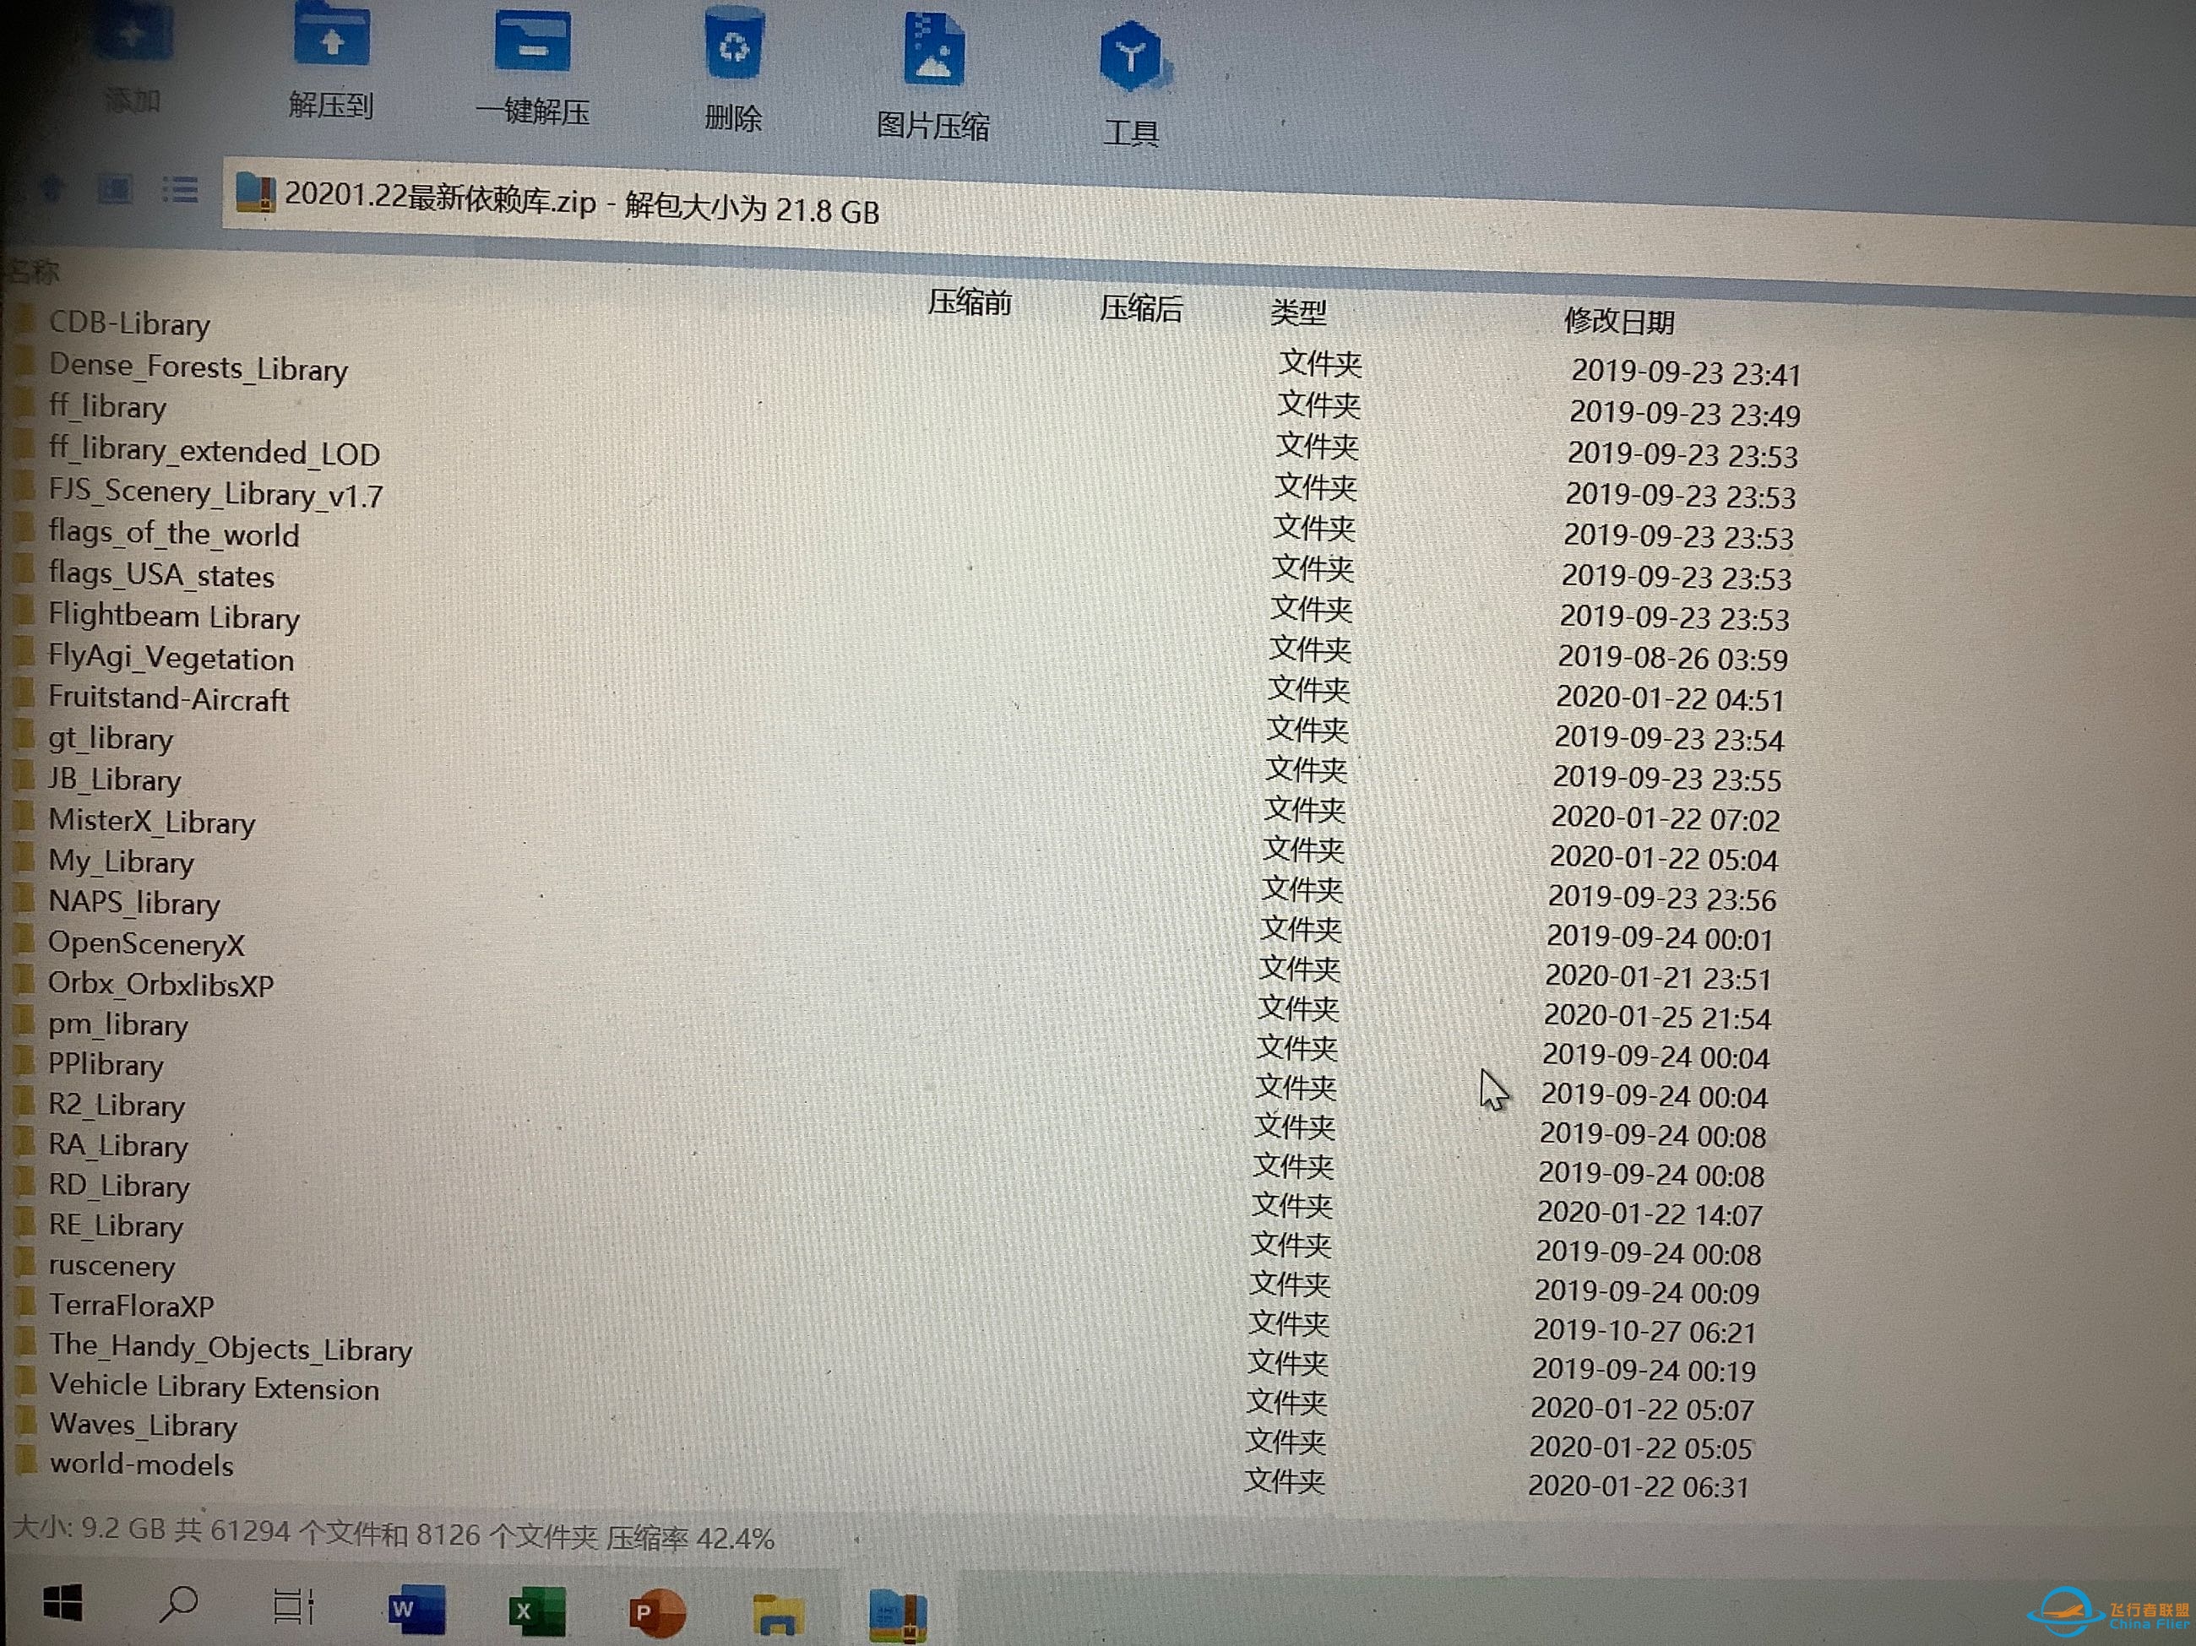The width and height of the screenshot is (2196, 1646).
Task: Select the Vehicle Library Extension folder
Action: click(x=215, y=1387)
